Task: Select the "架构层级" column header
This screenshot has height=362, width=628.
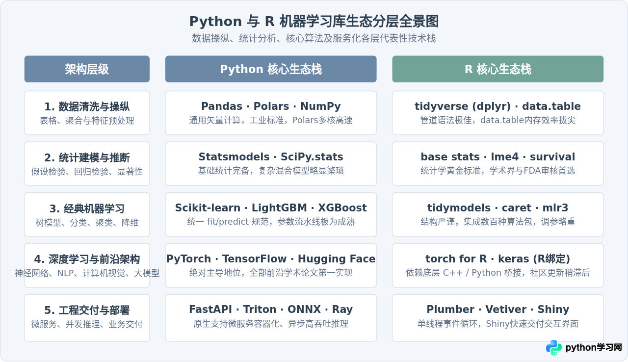Action: coord(87,69)
